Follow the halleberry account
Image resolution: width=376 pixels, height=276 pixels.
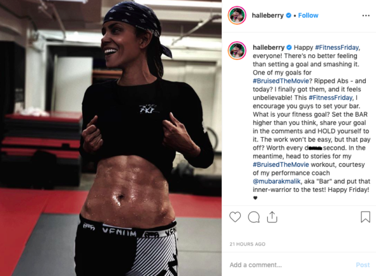(308, 15)
